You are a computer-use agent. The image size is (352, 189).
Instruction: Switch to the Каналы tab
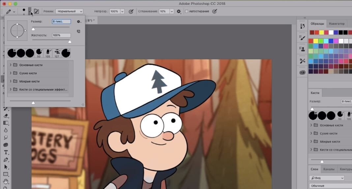[x=329, y=169]
